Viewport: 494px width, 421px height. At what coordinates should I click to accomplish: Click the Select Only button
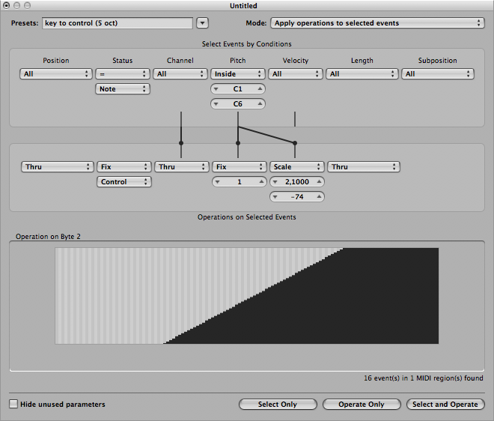click(278, 405)
